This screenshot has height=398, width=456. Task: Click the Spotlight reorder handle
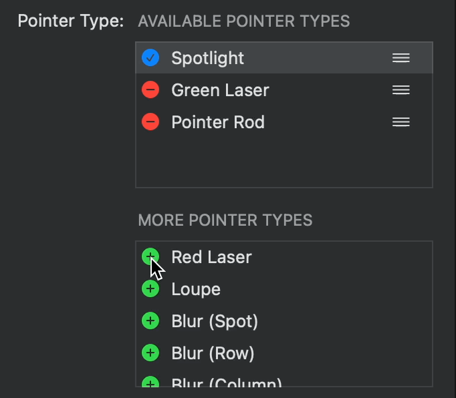(401, 58)
